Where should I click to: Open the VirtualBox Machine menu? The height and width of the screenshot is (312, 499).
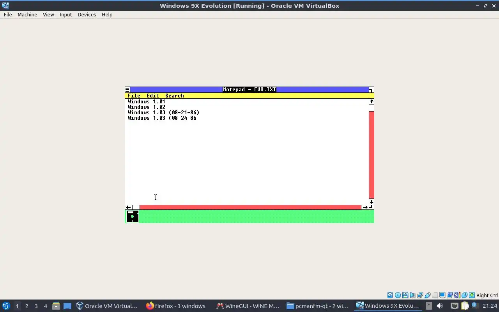coord(27,14)
